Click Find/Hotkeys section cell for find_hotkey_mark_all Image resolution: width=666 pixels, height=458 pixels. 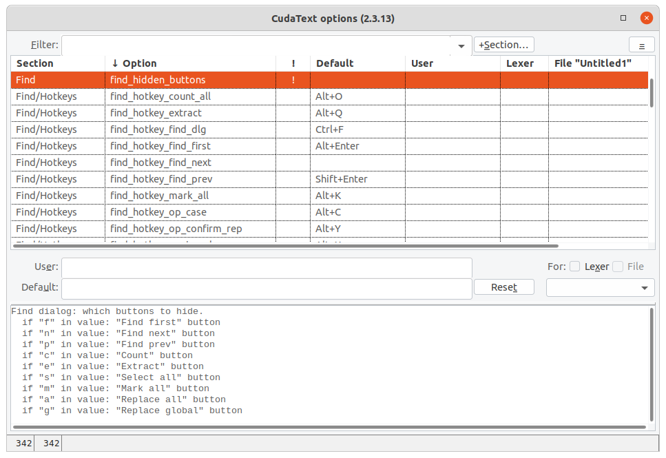click(x=58, y=196)
